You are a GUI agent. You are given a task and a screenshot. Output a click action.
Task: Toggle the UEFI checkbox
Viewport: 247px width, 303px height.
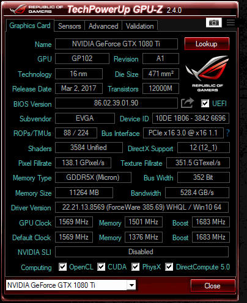coord(205,103)
